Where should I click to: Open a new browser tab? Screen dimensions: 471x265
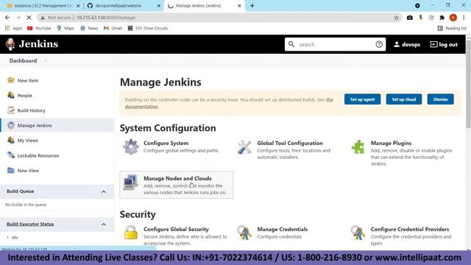252,6
